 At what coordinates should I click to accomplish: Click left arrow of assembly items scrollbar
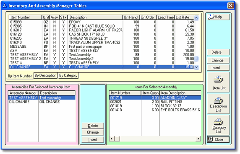(x=112, y=139)
